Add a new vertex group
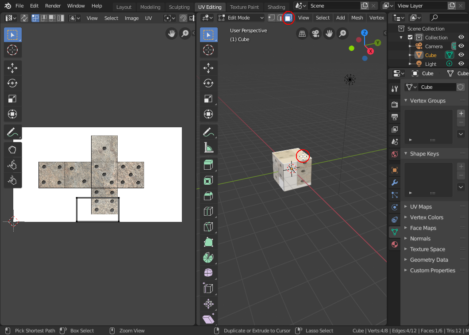Viewport: 469px width, 335px height. 461,114
